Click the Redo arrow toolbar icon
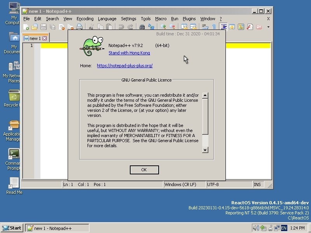Screen dimensions: 311x233 pos(130,27)
